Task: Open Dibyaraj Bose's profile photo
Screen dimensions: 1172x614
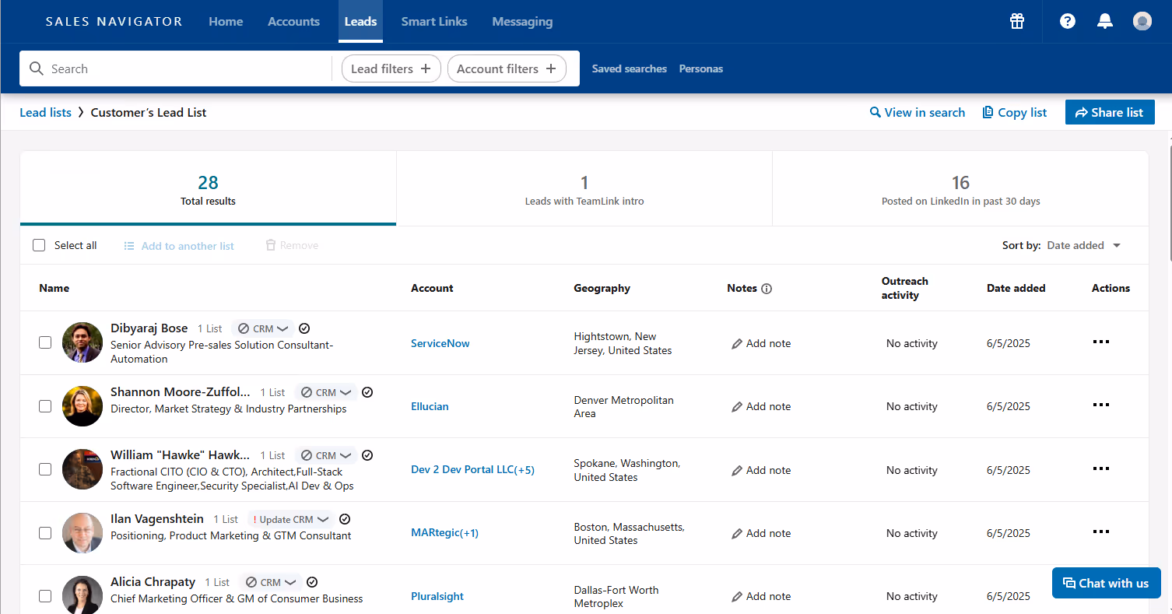Action: 82,342
